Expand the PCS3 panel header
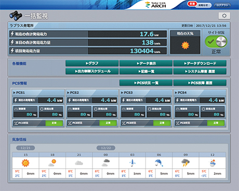Screen dimensions: 239x191 (146, 92)
